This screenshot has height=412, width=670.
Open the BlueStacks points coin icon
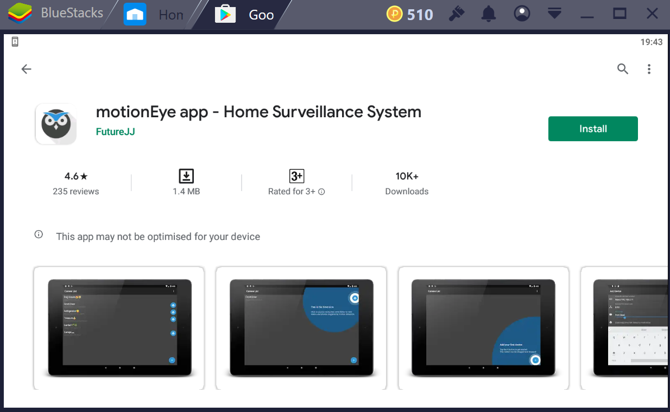[x=394, y=14]
